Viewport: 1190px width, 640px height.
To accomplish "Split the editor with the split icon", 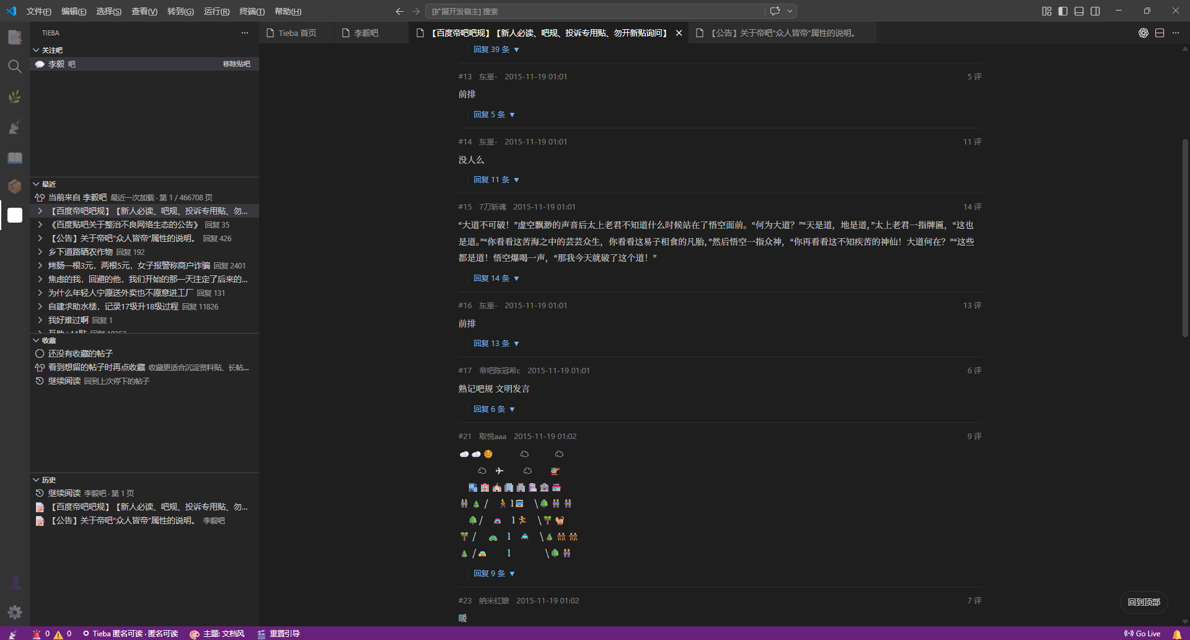I will pyautogui.click(x=1160, y=33).
